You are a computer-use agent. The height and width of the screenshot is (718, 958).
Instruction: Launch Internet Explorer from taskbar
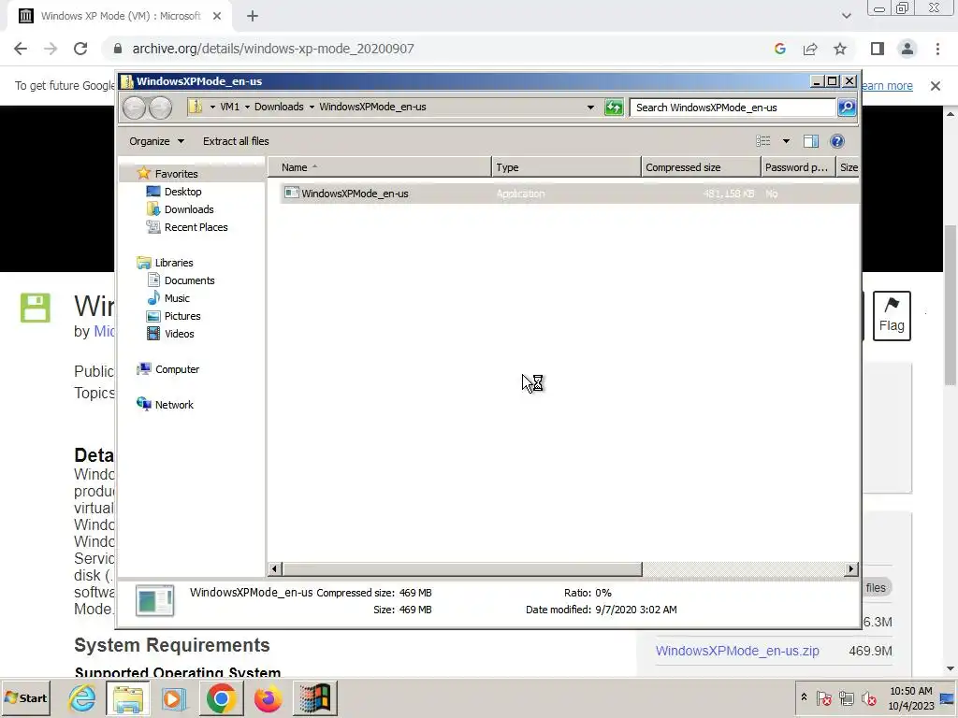click(x=82, y=697)
